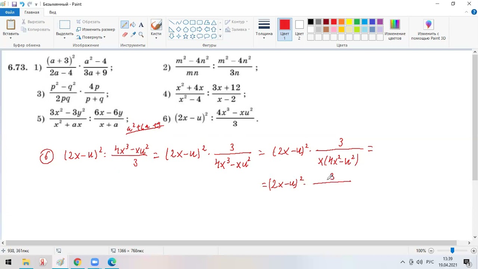Pick the Hexagon shape

coord(193,30)
